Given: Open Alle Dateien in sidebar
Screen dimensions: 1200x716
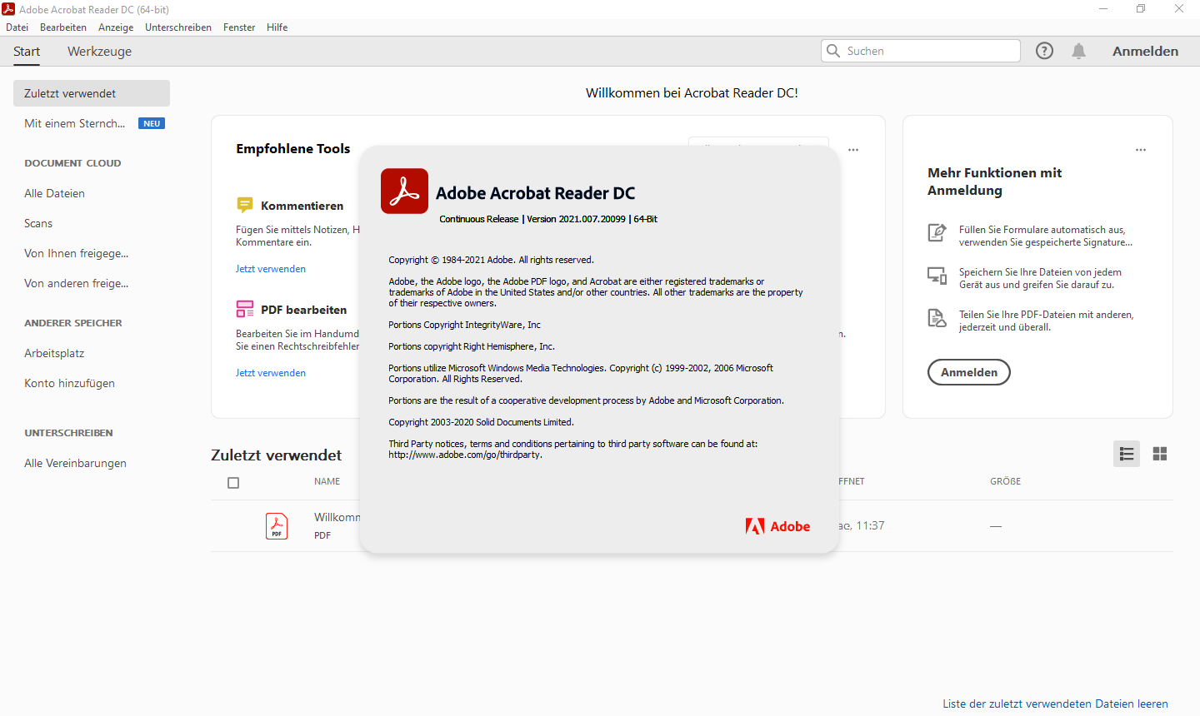Looking at the screenshot, I should [54, 193].
